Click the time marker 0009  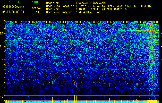click(140, 22)
